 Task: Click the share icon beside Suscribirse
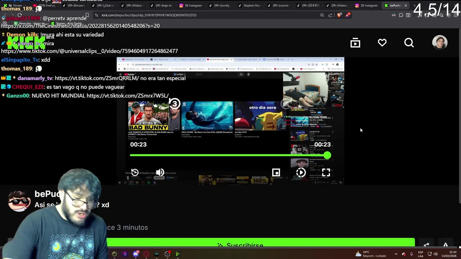426,245
